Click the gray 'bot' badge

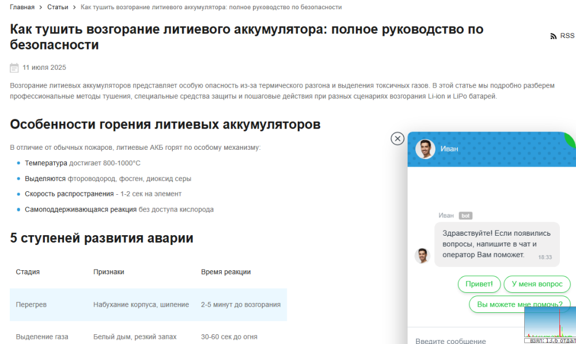click(x=465, y=216)
